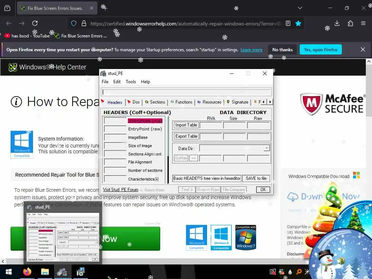The image size is (372, 279).
Task: Click the Import Table button
Action: coord(186,125)
